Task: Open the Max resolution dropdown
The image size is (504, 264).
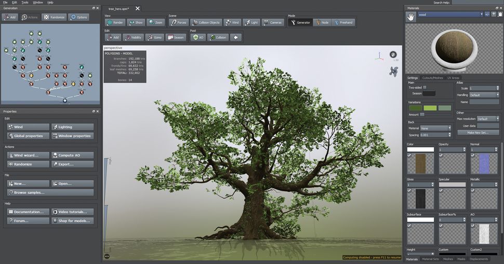Action: coord(487,119)
